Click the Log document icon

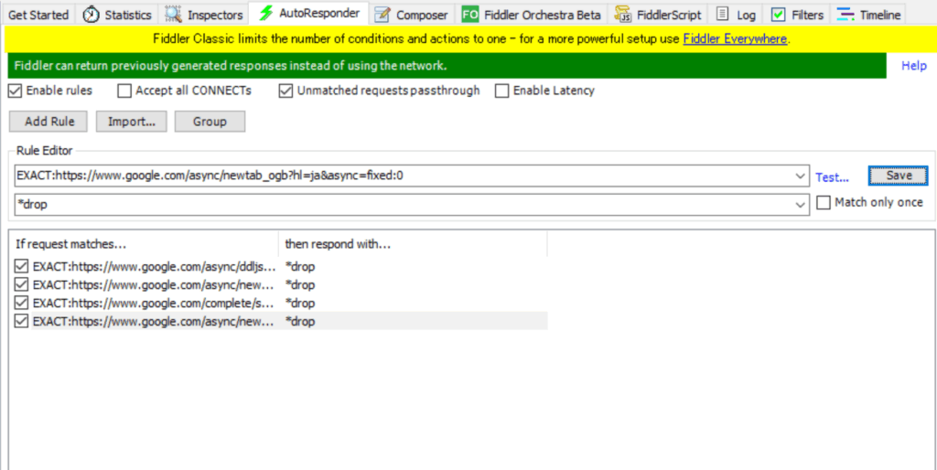coord(723,15)
